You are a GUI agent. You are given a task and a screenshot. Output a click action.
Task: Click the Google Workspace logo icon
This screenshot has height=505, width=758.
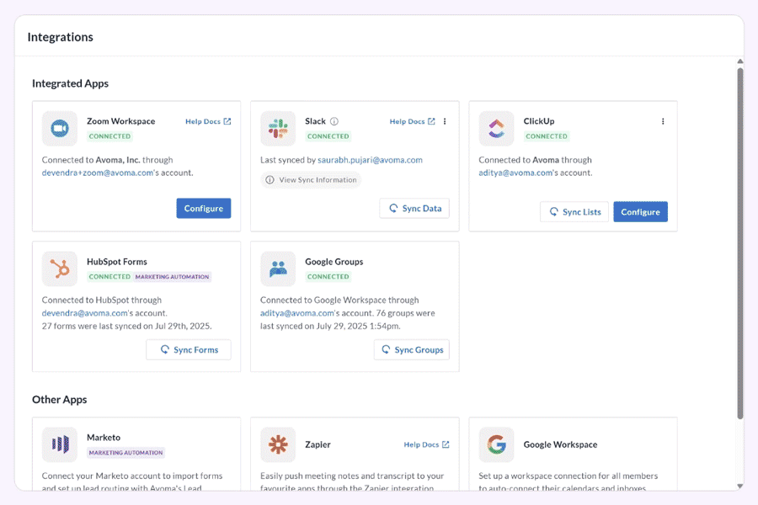(x=496, y=444)
